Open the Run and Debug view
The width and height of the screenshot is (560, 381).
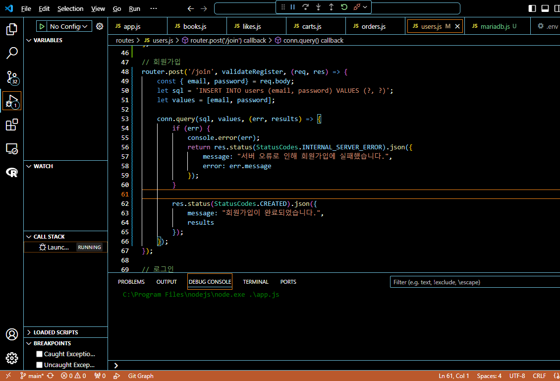[12, 101]
